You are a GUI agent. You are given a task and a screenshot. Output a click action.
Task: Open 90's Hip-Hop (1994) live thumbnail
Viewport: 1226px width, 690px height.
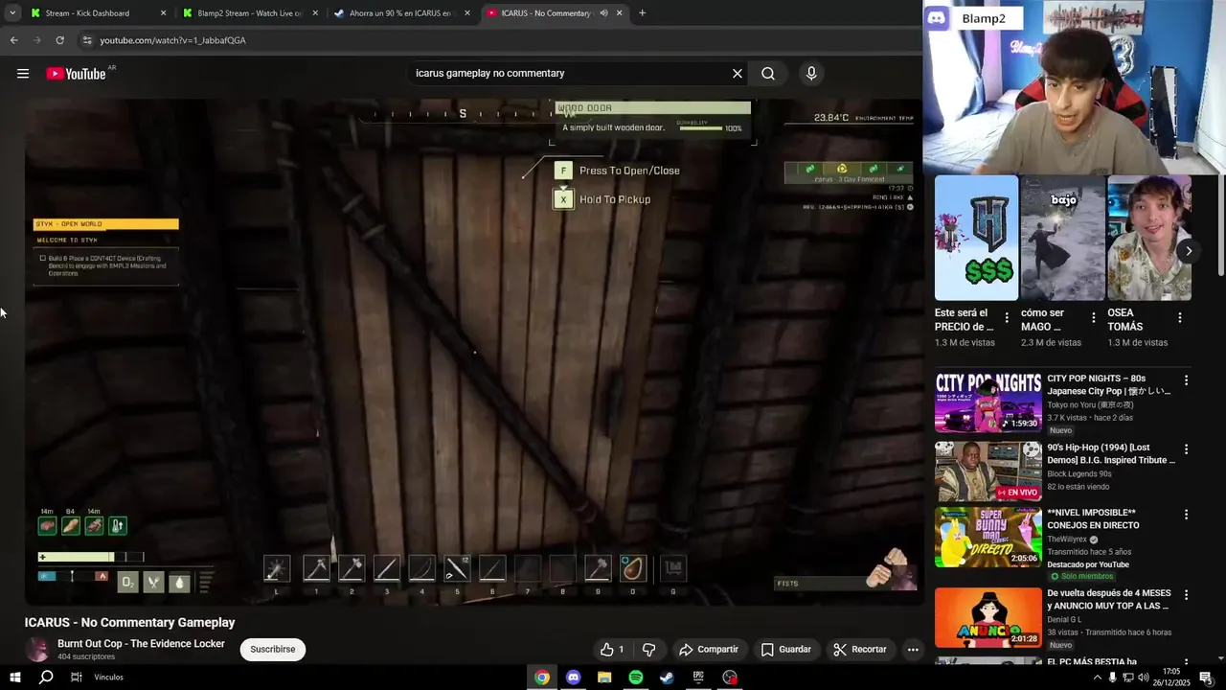click(988, 471)
